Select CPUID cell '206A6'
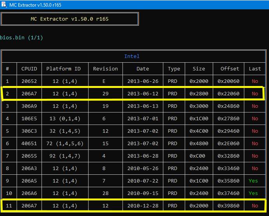Image resolution: width=269 pixels, height=216 pixels. 29,193
